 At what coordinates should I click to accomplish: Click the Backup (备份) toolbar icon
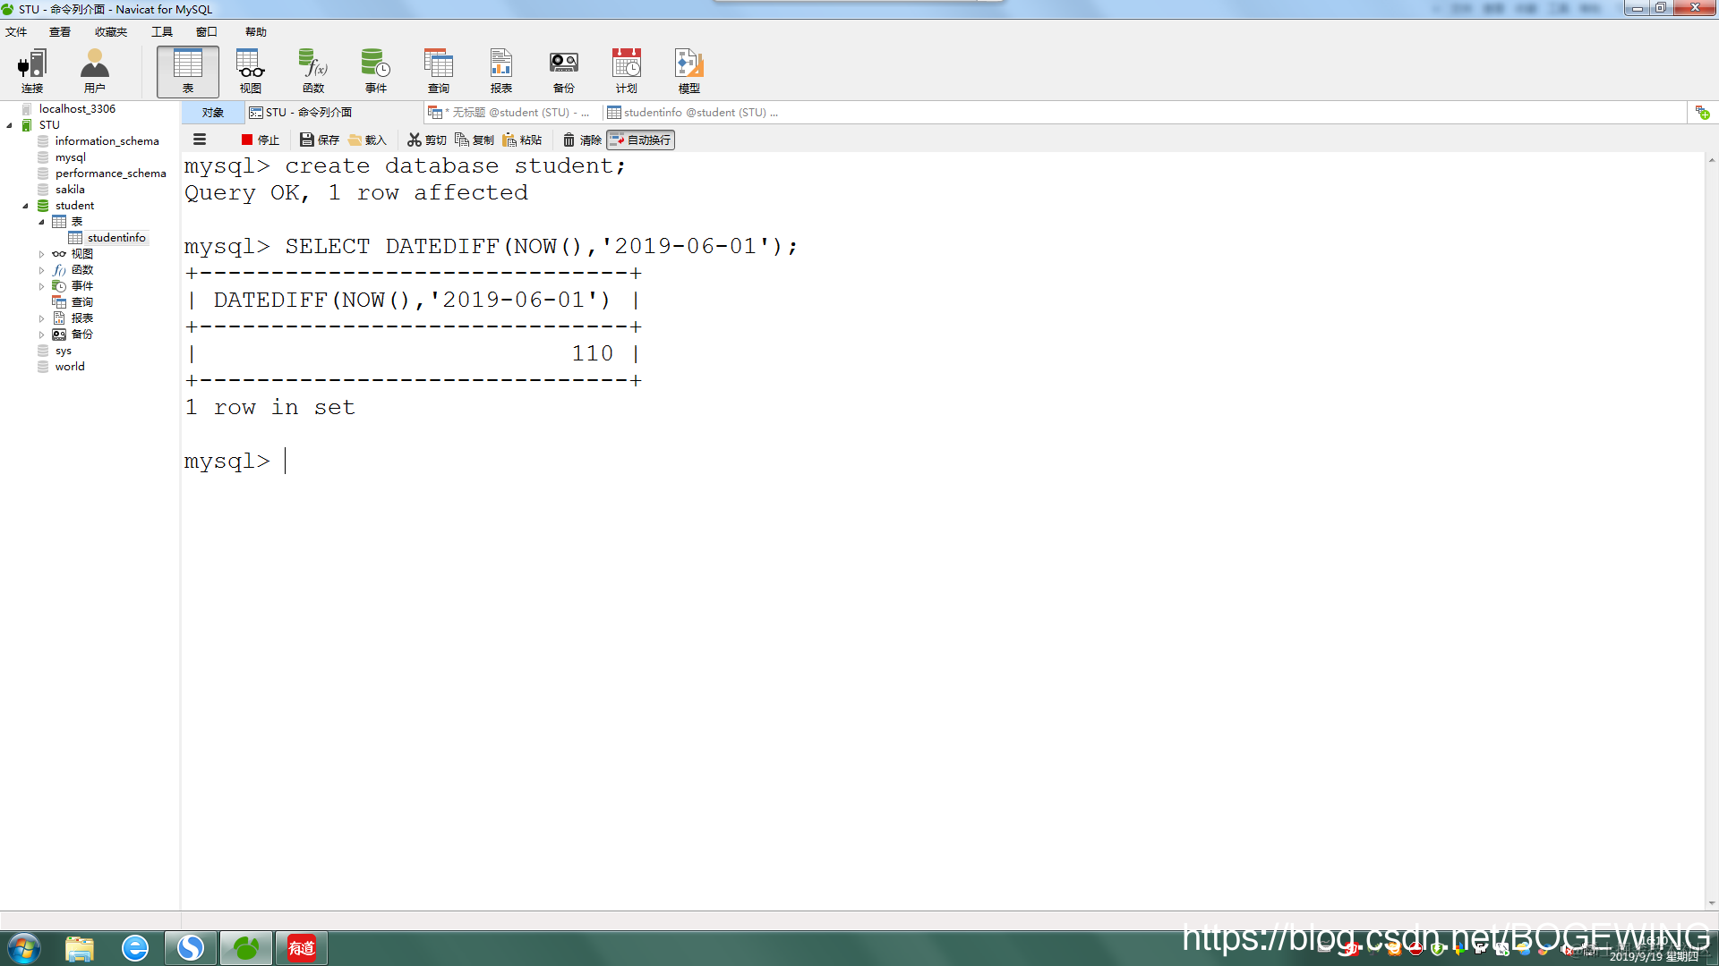[x=563, y=72]
